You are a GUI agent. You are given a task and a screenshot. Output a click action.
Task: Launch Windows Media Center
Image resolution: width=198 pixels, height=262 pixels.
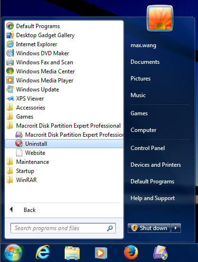(x=64, y=71)
